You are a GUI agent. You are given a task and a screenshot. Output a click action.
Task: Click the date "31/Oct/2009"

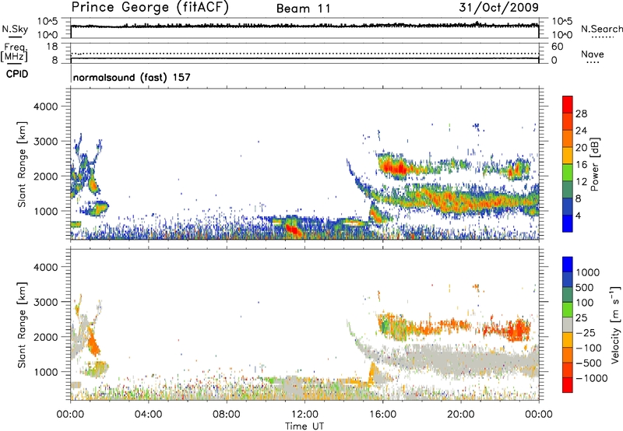(498, 7)
